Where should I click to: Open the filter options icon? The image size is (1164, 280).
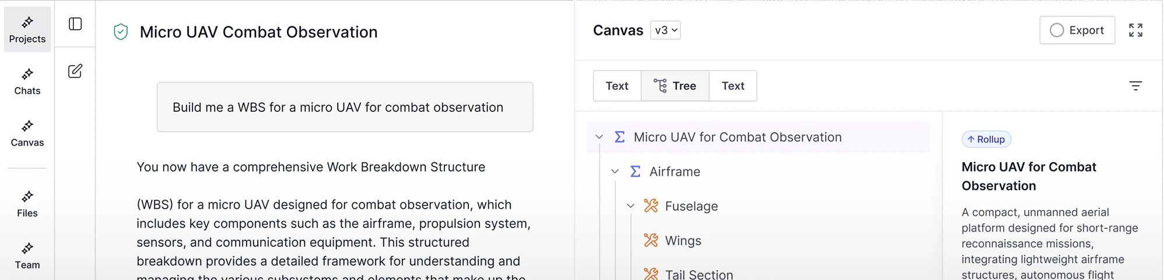coord(1135,86)
